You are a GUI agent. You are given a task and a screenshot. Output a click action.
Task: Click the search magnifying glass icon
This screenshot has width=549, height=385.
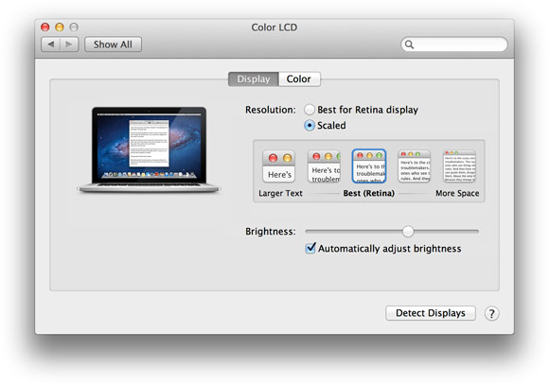[x=409, y=44]
